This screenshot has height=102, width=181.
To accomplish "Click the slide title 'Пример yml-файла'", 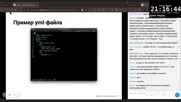I will coord(38,23).
